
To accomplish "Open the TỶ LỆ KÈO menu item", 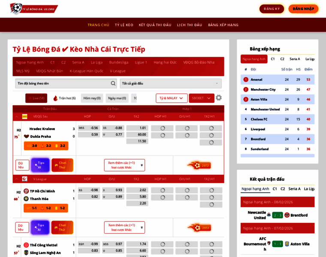I will (x=124, y=25).
